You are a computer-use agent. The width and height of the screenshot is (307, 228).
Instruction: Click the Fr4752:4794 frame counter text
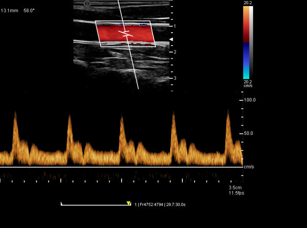coord(152,205)
